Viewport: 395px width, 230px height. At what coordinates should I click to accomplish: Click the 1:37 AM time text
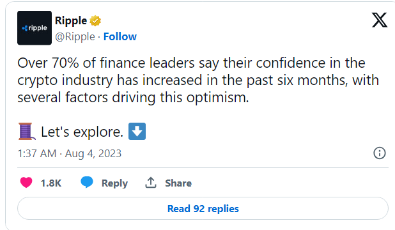click(37, 153)
